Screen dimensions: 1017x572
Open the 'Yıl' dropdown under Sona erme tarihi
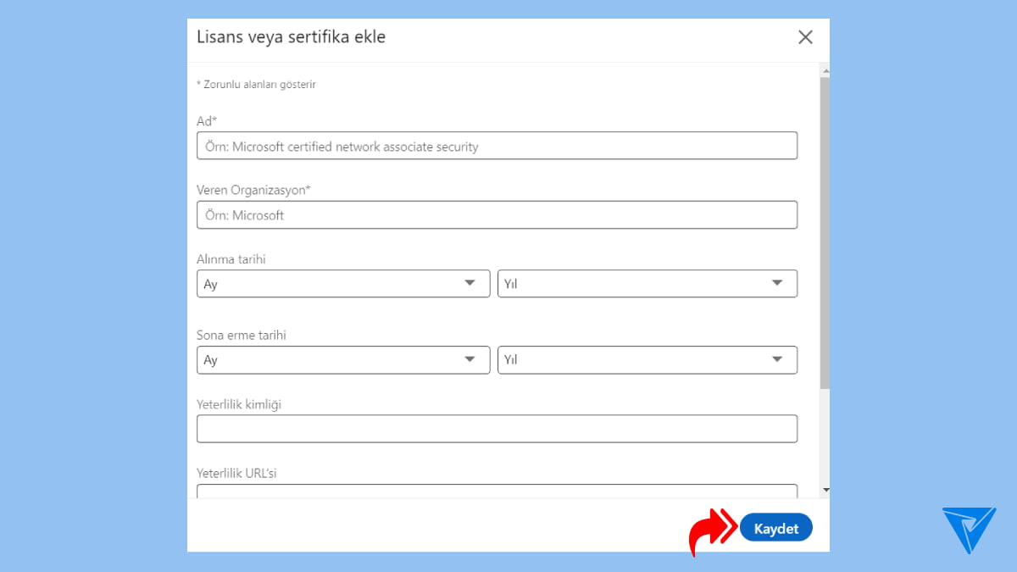647,359
